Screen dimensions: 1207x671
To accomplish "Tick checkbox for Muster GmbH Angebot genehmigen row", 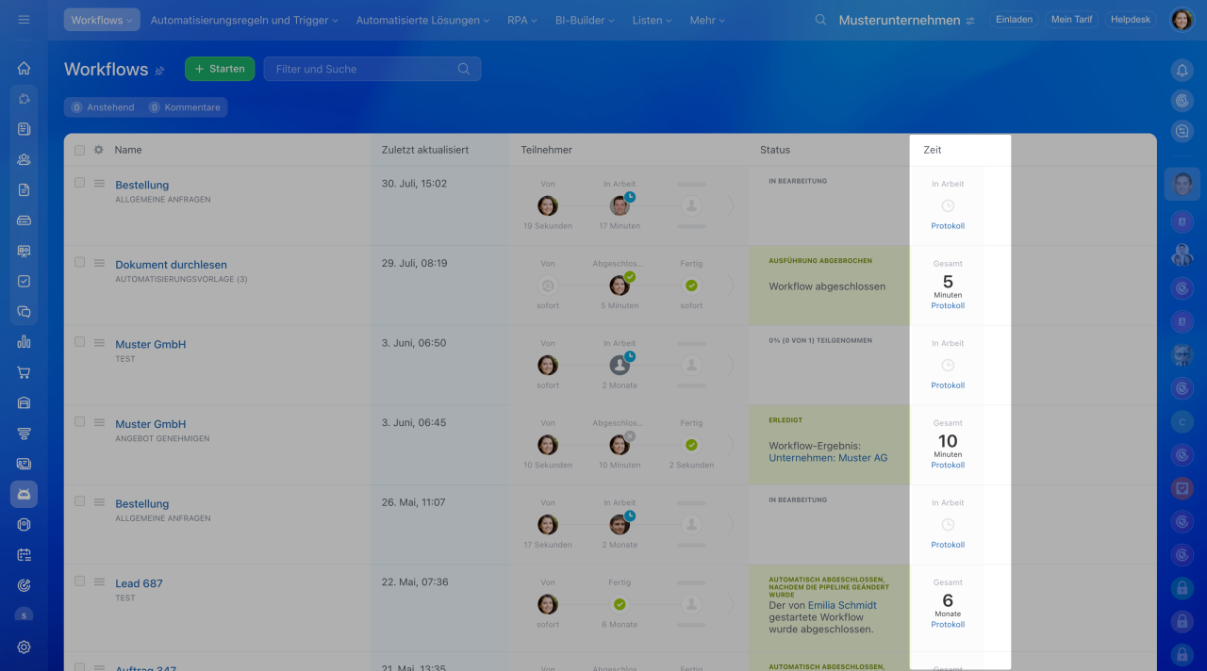I will [79, 421].
